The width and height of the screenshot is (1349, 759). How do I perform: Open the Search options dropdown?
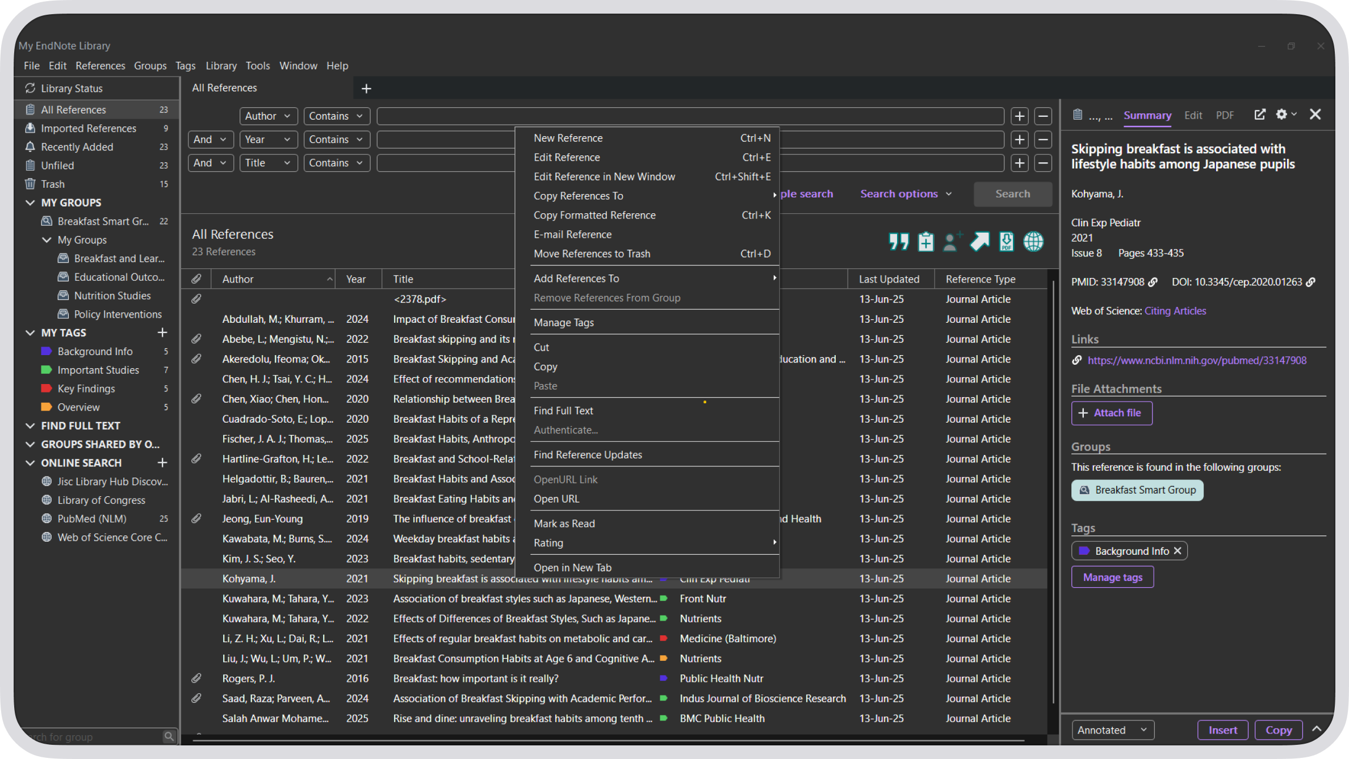click(906, 194)
